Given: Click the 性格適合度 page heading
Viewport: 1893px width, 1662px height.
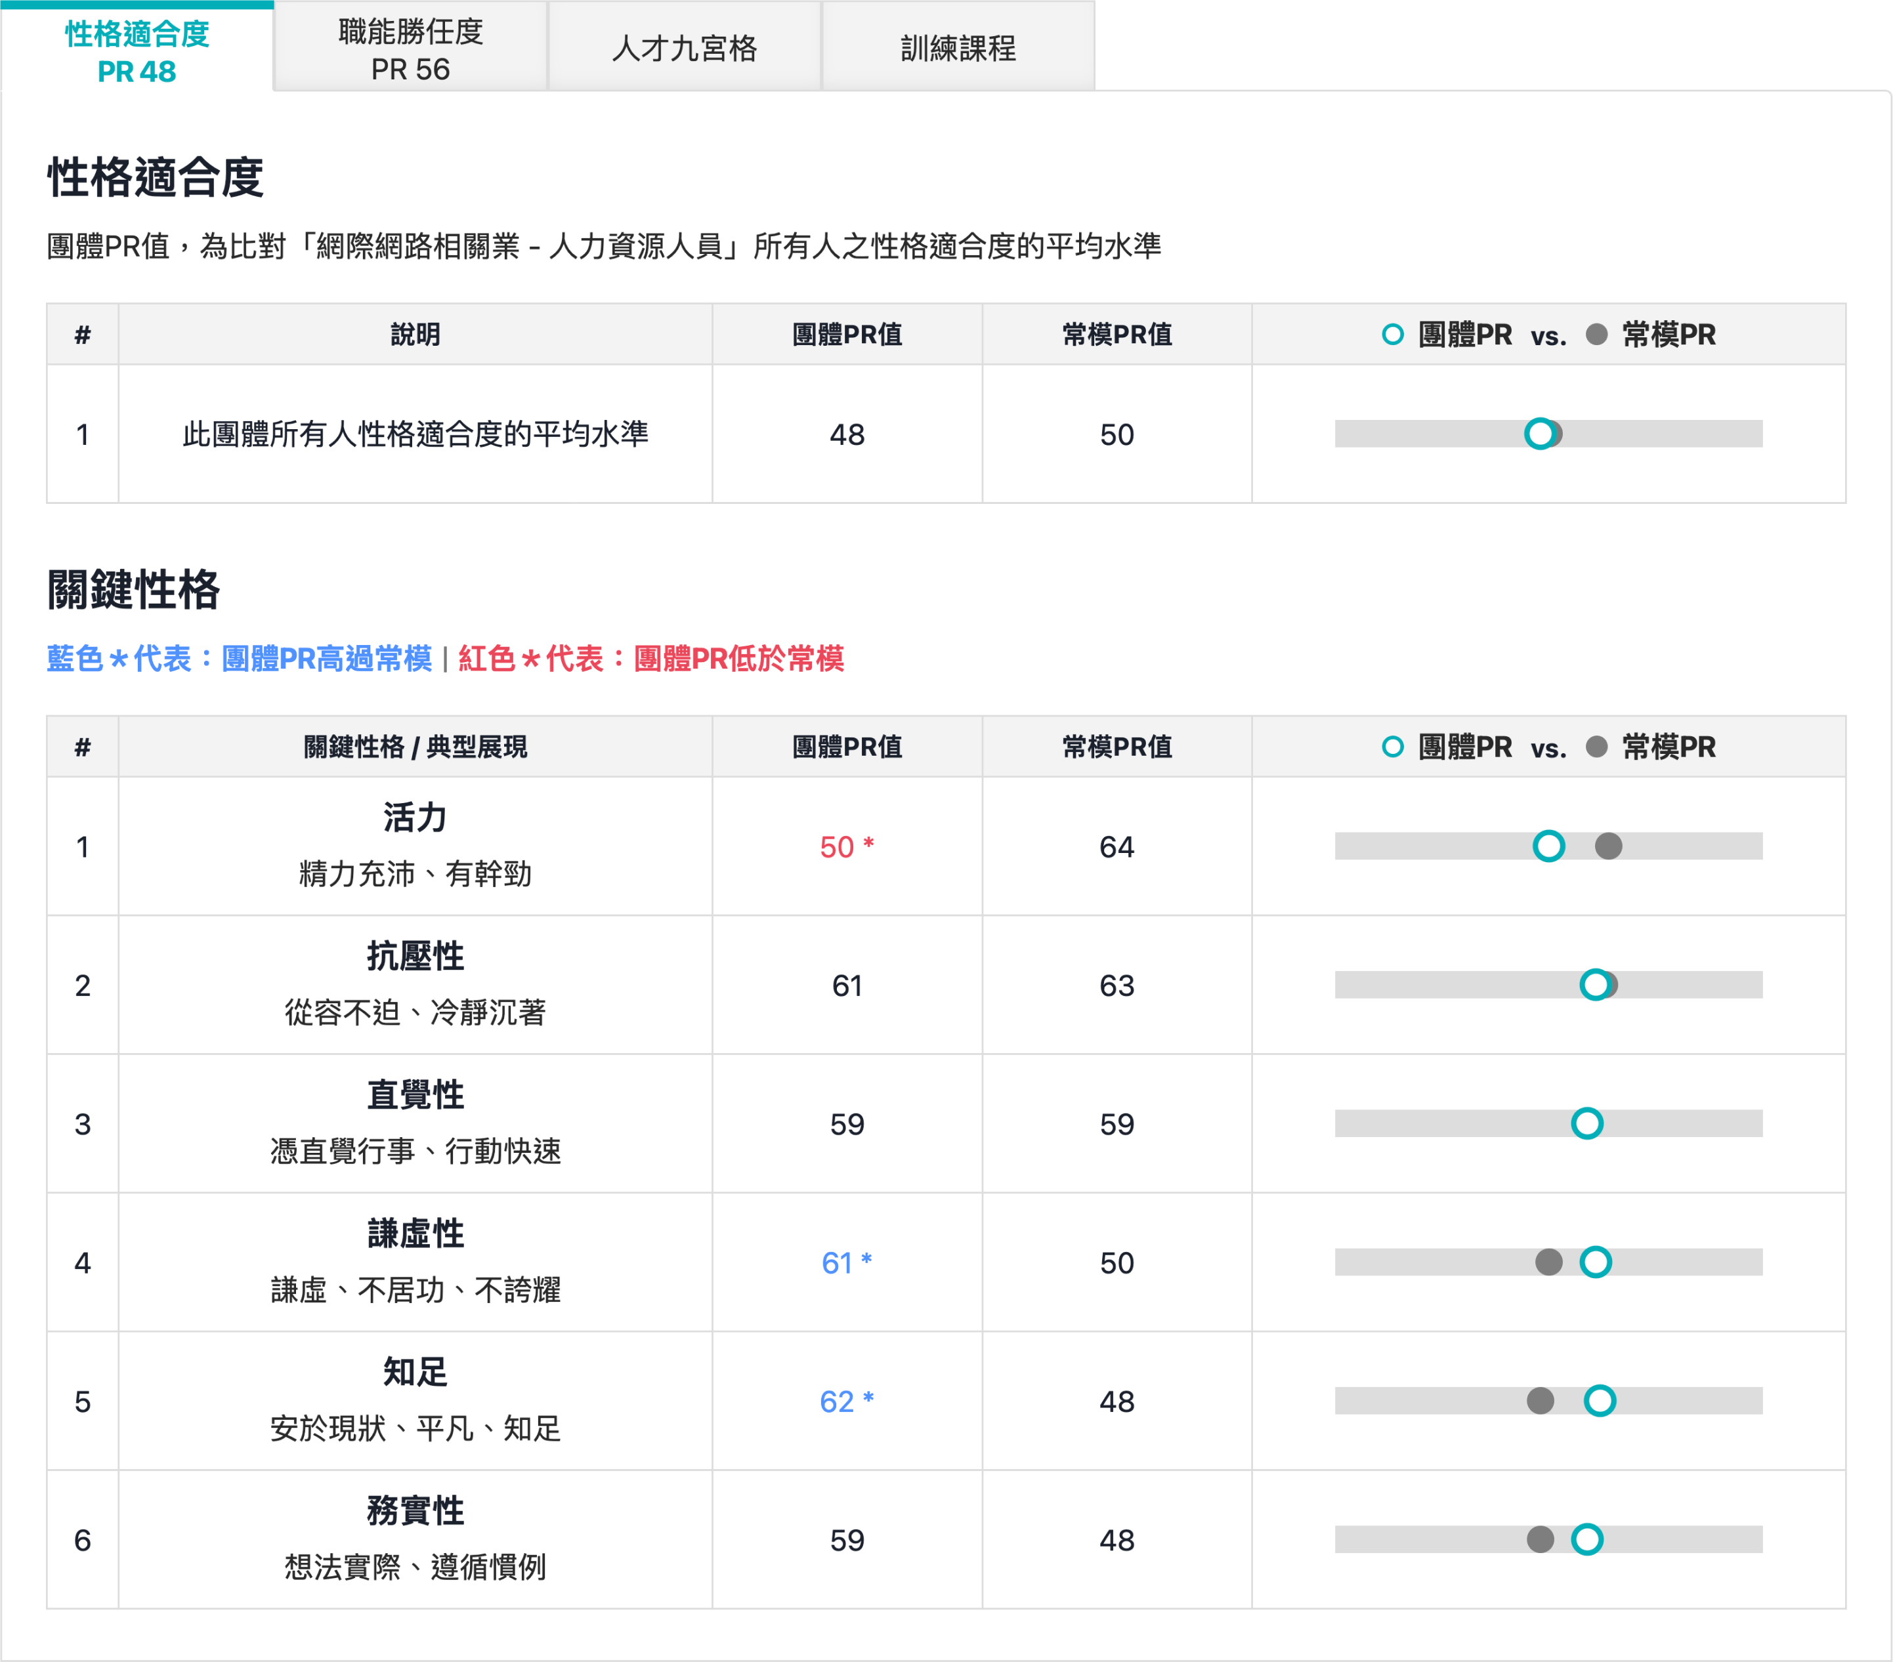Looking at the screenshot, I should tap(155, 177).
